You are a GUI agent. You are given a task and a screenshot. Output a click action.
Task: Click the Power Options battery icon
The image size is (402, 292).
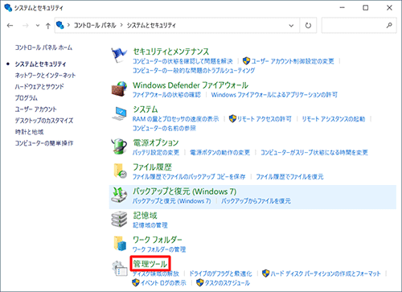(x=119, y=146)
